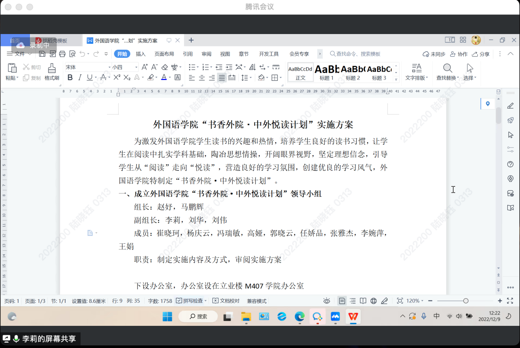Switch to the 插入 (Insert) ribbon tab
The height and width of the screenshot is (348, 520).
click(x=141, y=54)
